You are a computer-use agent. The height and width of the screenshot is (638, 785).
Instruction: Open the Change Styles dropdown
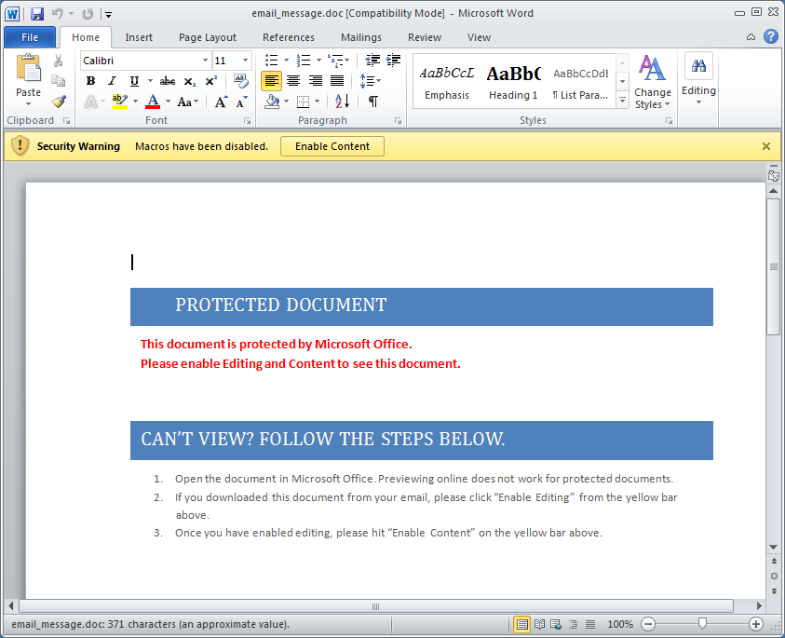[x=652, y=82]
